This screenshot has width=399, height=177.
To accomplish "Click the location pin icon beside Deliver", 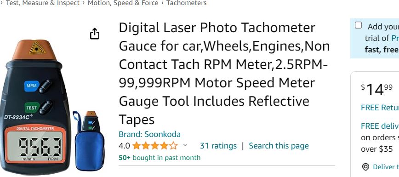I will [x=365, y=167].
